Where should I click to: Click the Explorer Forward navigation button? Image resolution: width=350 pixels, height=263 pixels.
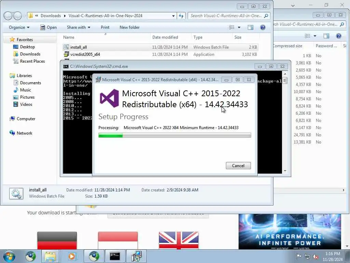click(x=17, y=16)
